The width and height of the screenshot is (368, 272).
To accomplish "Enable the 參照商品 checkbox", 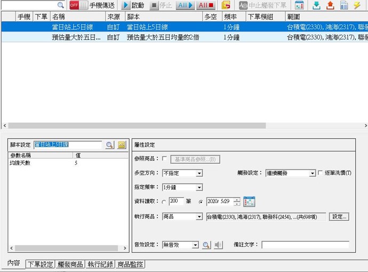I will click(164, 158).
